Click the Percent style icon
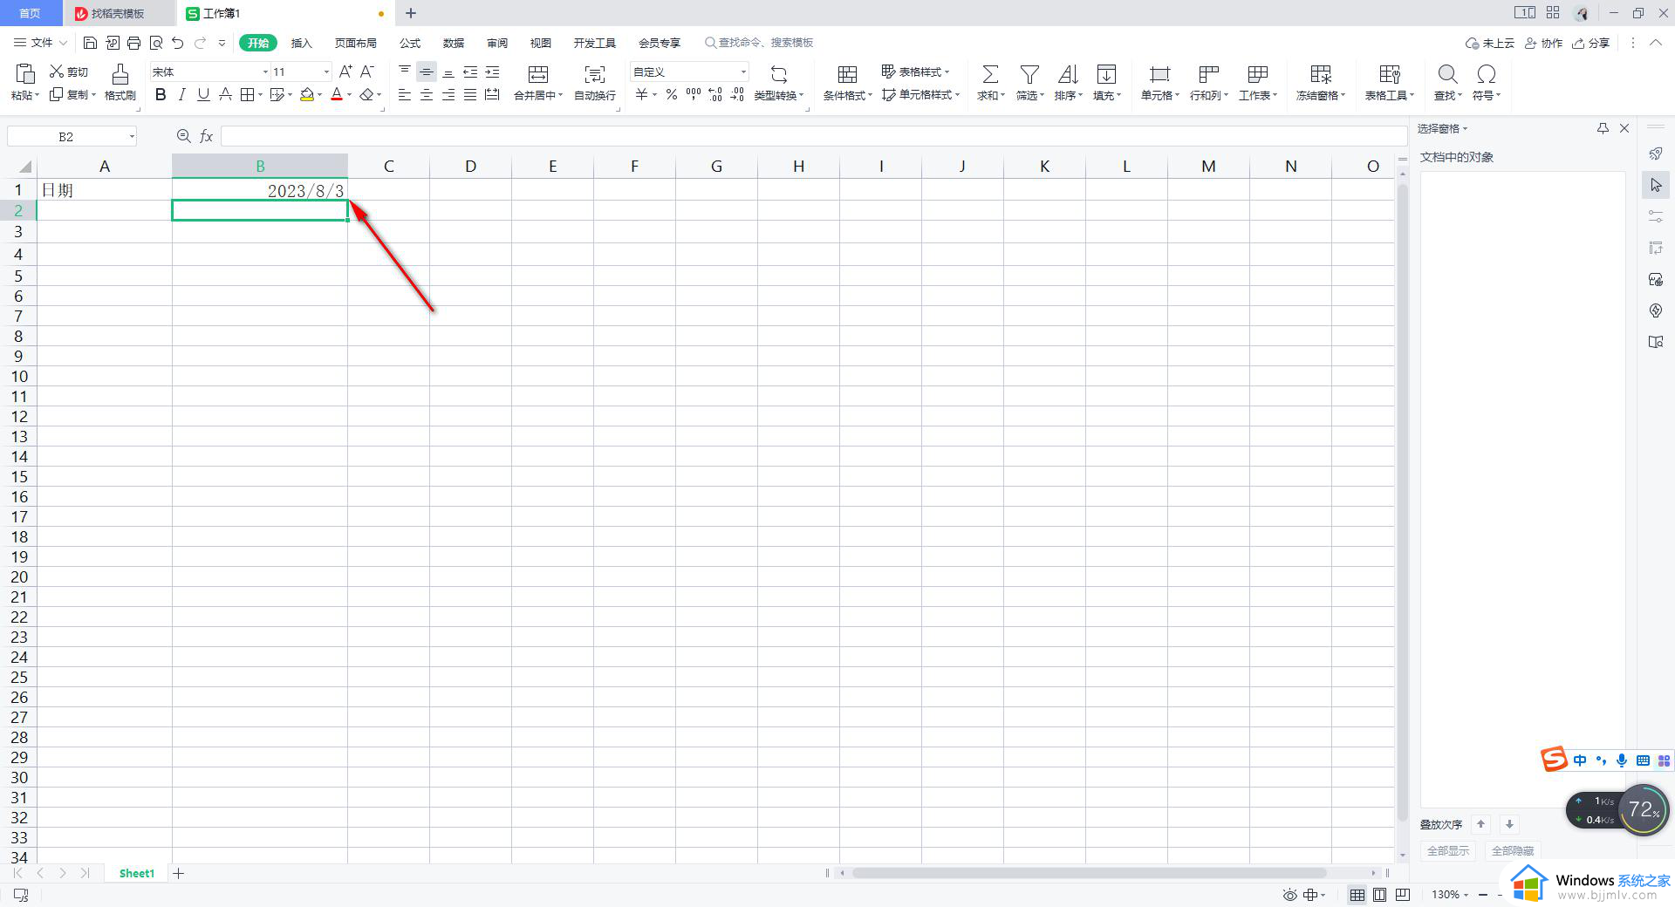The height and width of the screenshot is (907, 1675). [x=672, y=94]
